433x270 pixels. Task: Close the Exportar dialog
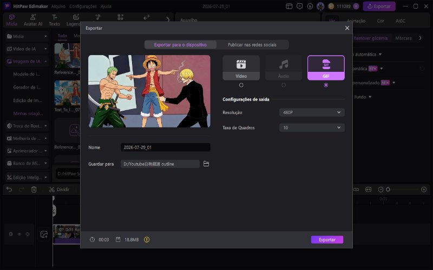[x=347, y=28]
